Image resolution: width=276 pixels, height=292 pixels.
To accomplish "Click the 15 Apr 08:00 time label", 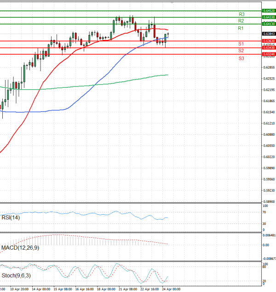I will coord(63,289).
